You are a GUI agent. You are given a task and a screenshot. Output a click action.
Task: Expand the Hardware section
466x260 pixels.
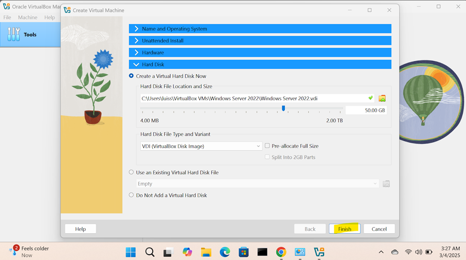click(260, 52)
